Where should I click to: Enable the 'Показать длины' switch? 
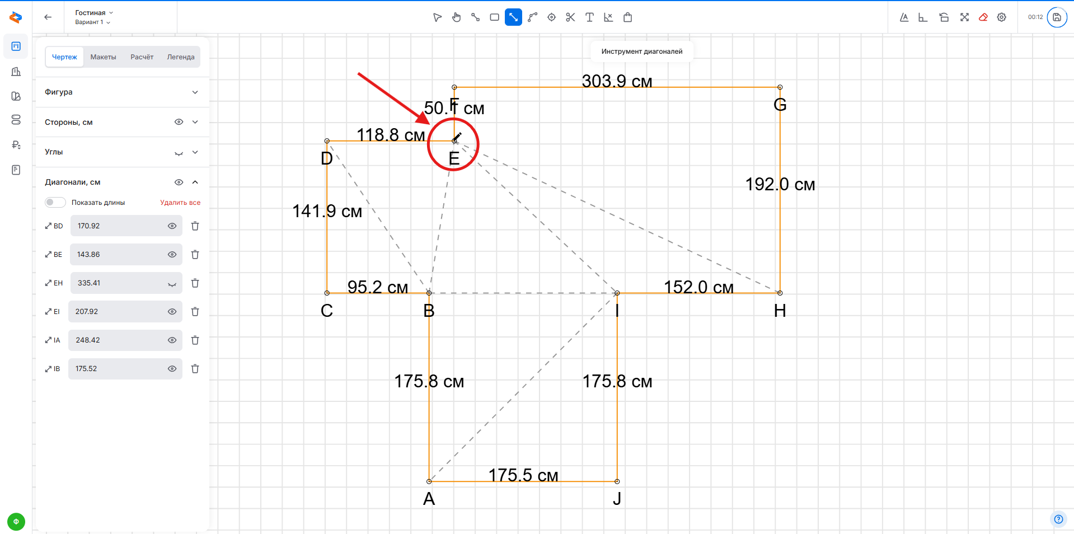(x=55, y=203)
